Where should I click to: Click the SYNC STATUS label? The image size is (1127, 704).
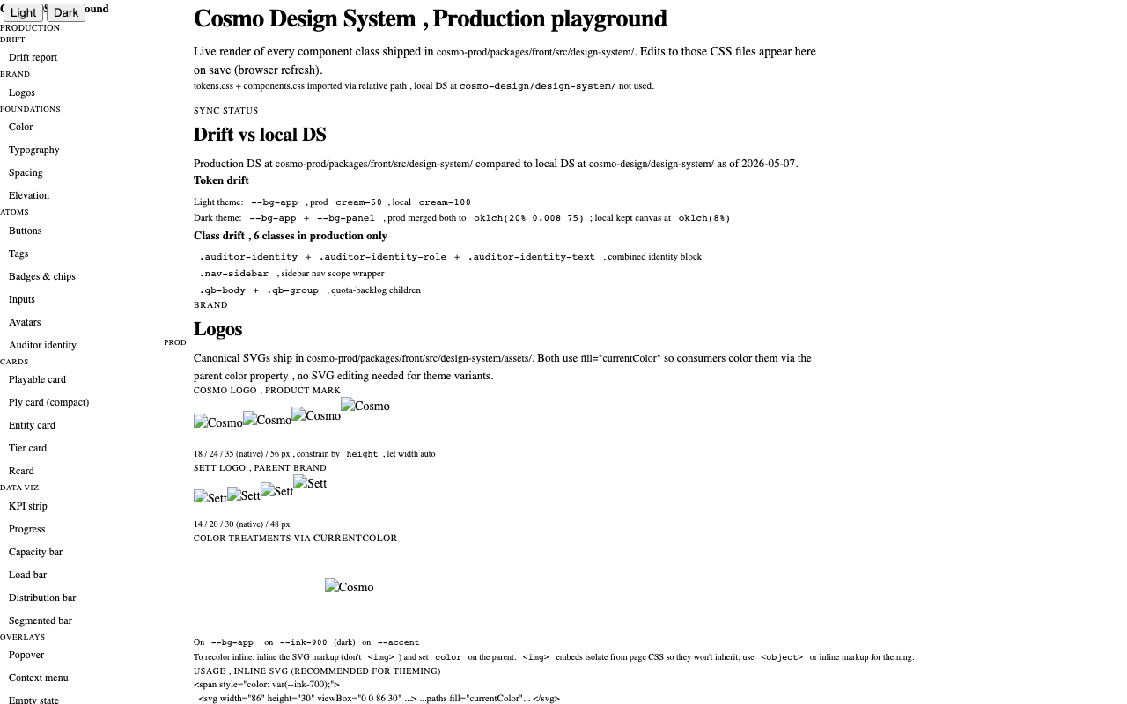[x=226, y=111]
